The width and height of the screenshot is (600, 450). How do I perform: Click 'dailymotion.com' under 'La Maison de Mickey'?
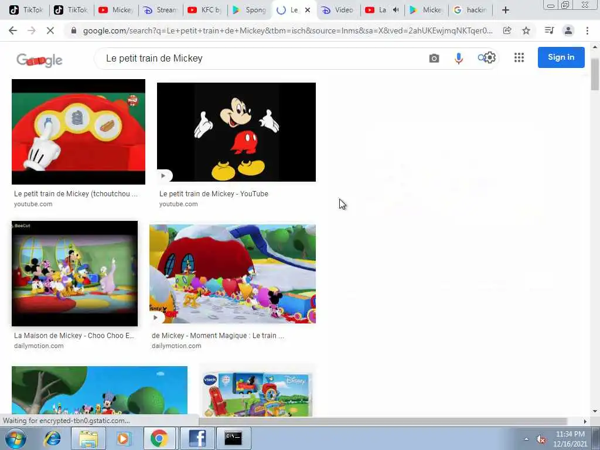point(39,346)
